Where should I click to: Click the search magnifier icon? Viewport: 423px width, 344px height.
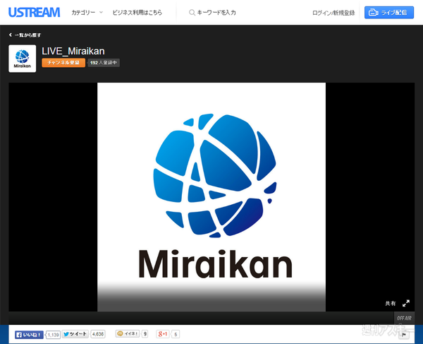point(192,13)
